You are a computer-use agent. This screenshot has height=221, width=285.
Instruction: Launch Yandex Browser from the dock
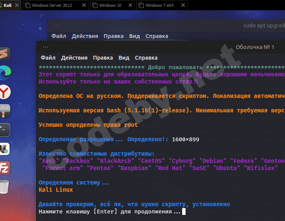[x=5, y=92]
